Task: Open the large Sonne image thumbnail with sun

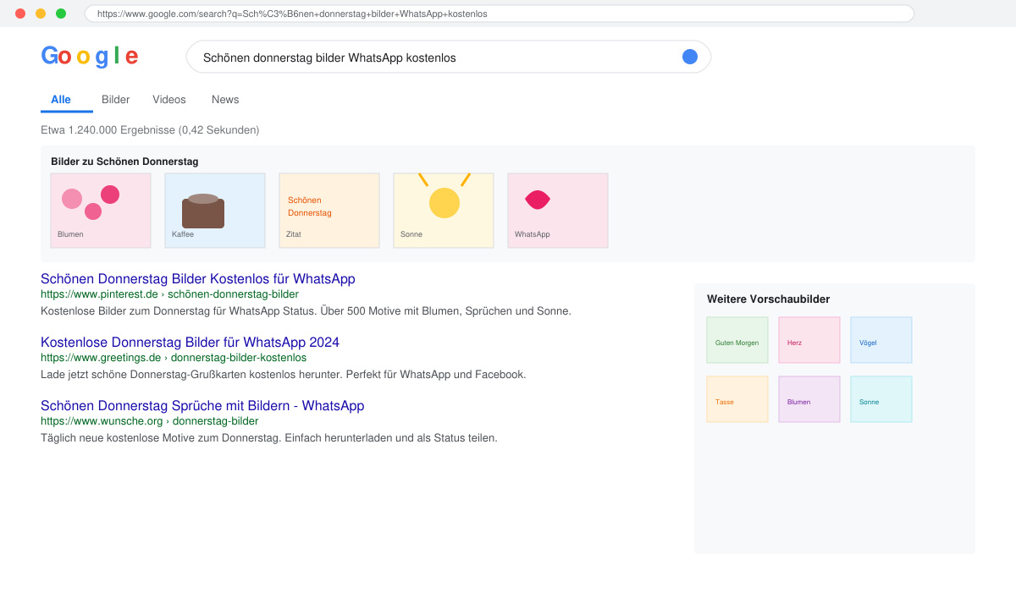Action: (444, 211)
